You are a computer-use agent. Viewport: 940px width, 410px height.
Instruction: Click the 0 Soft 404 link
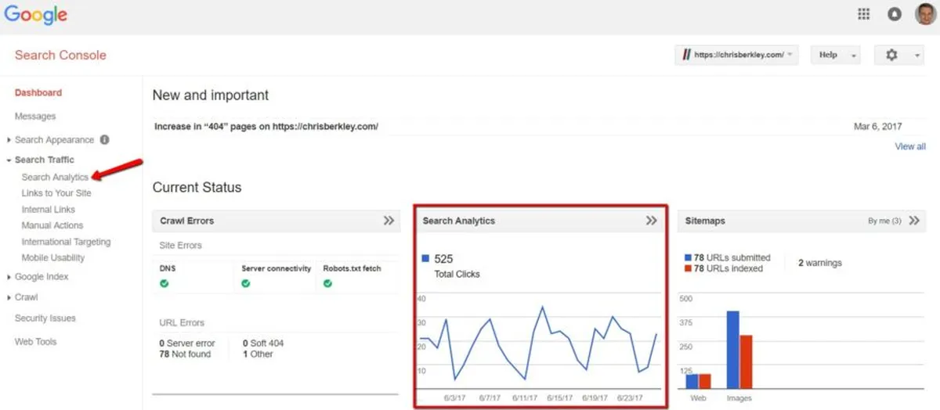[263, 343]
